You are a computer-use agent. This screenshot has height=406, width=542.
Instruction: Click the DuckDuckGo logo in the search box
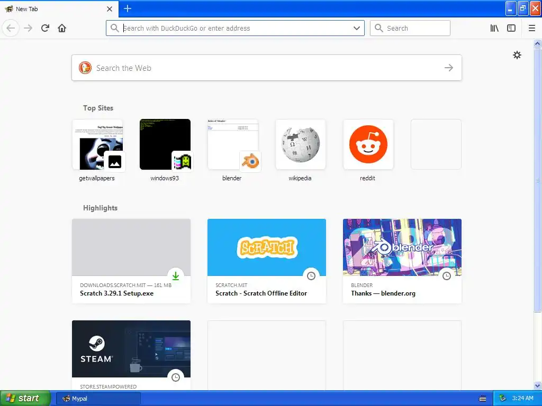(85, 68)
